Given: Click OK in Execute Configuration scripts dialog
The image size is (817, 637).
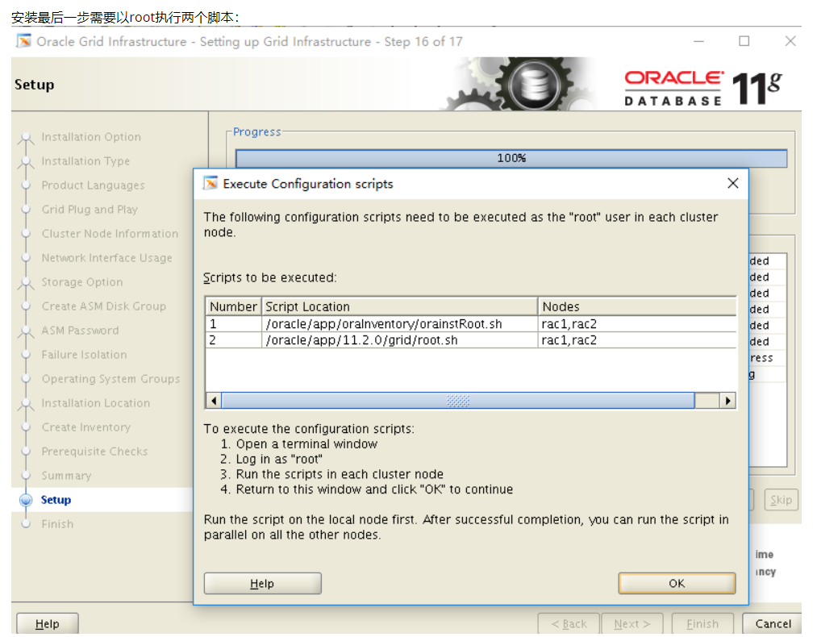Looking at the screenshot, I should [x=677, y=583].
